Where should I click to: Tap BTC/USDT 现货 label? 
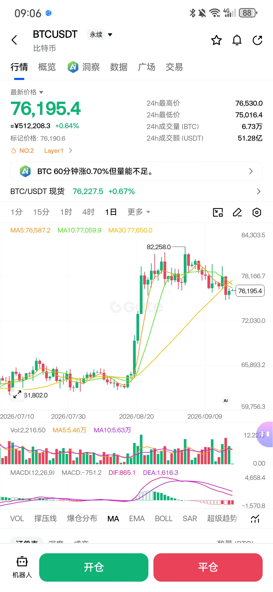(x=37, y=191)
